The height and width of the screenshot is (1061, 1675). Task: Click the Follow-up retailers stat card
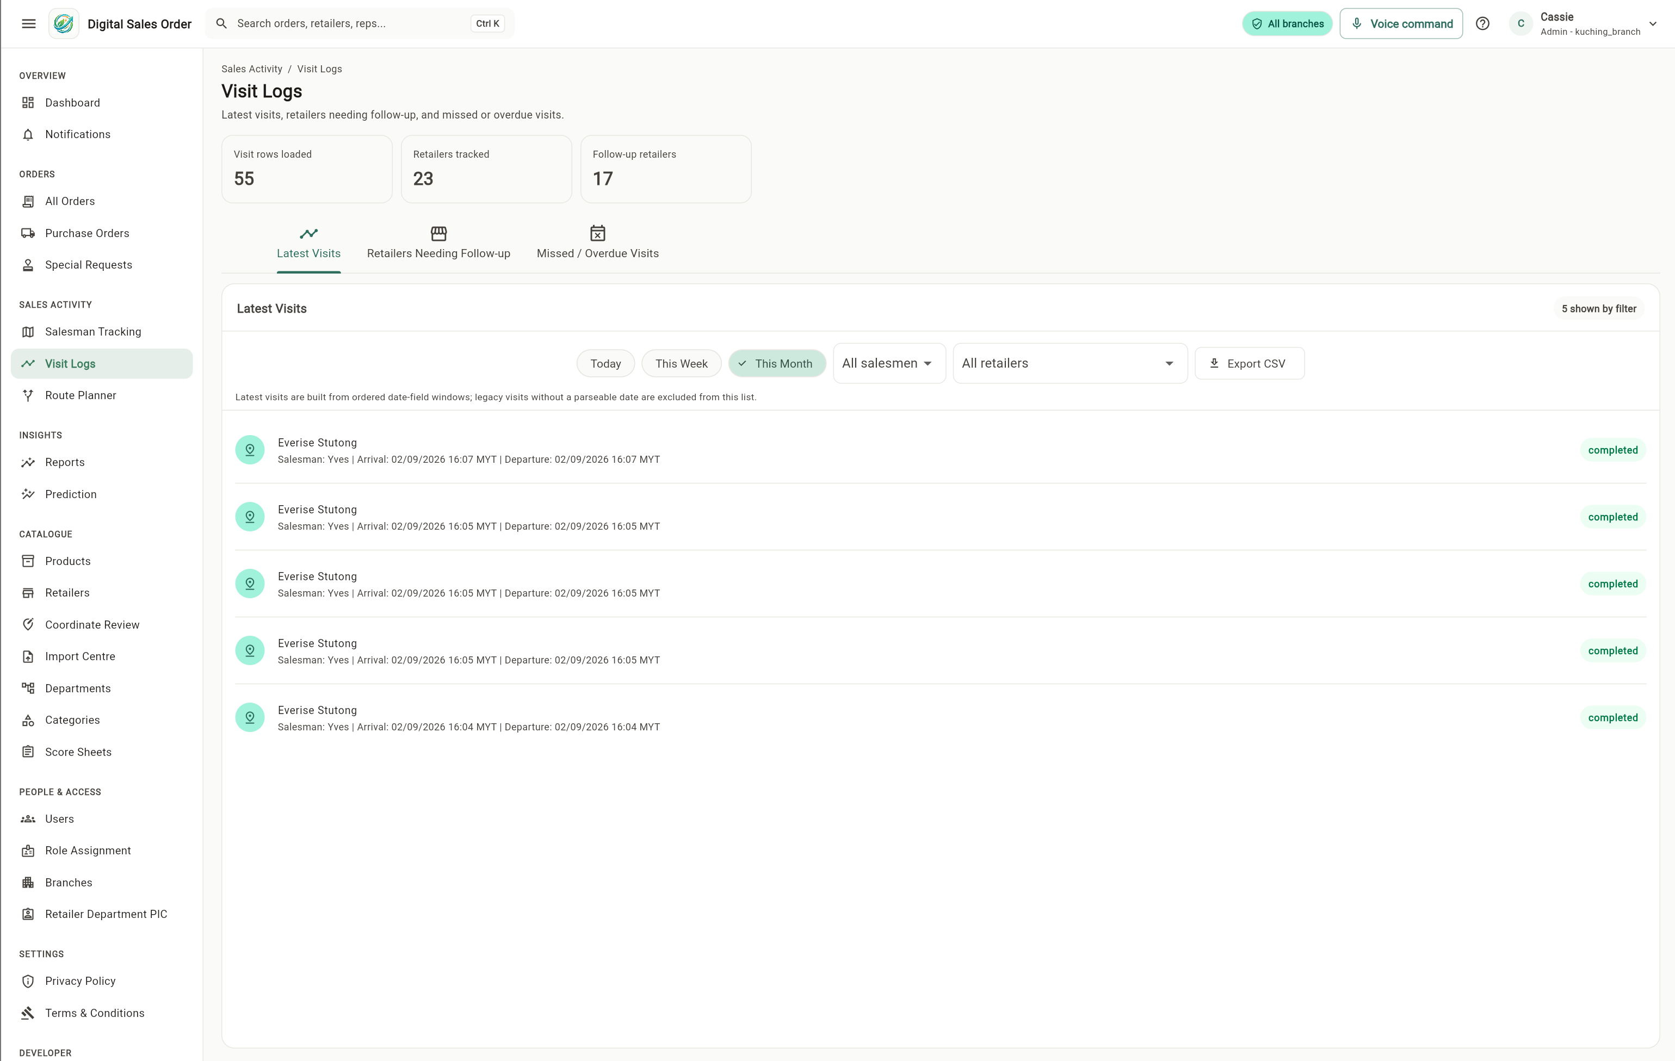tap(666, 169)
